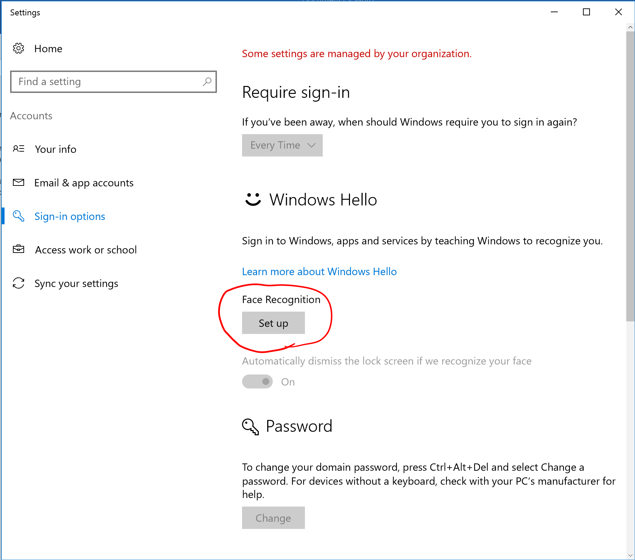Click the Windows Hello smiley icon
This screenshot has height=560, width=635.
point(253,199)
